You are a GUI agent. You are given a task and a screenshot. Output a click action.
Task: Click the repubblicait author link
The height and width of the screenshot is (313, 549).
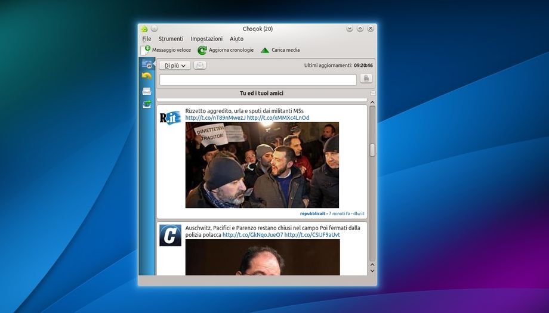coord(313,213)
